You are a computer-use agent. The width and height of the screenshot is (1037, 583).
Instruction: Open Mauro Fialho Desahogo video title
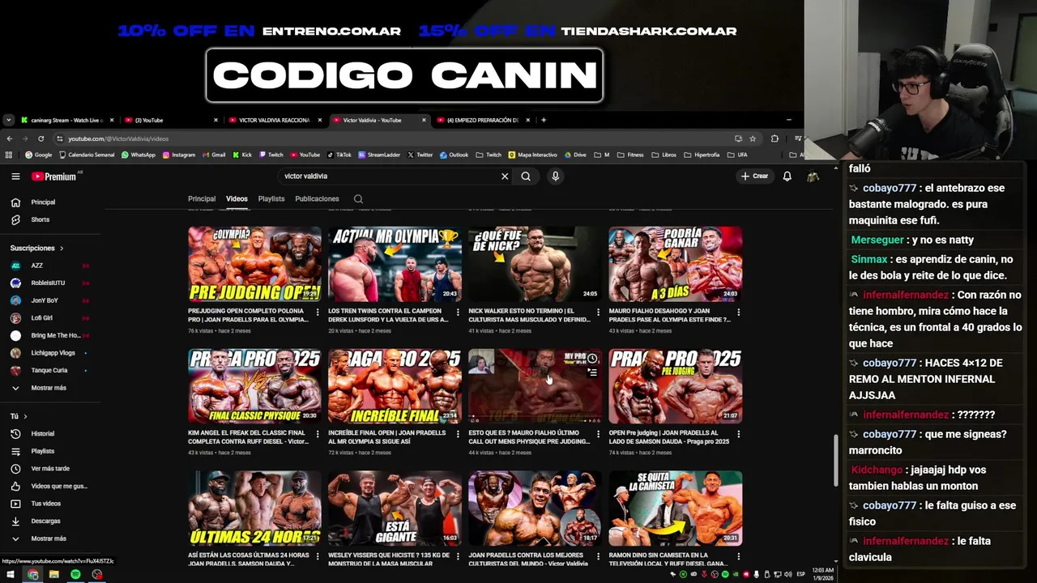pyautogui.click(x=669, y=315)
